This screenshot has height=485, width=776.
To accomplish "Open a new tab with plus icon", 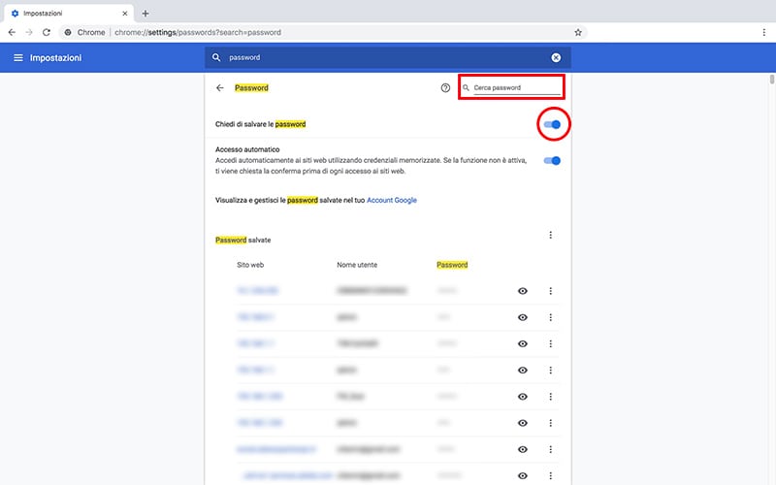I will 145,13.
